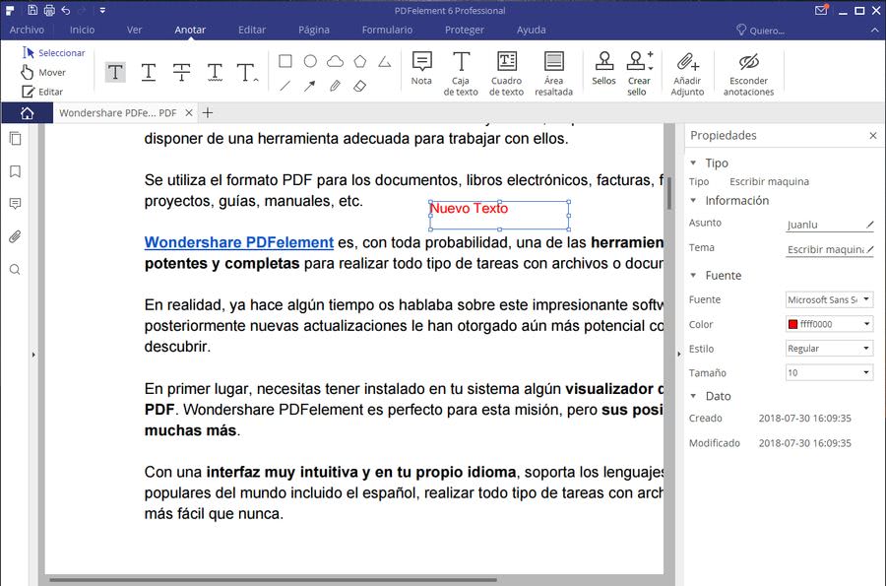
Task: Edit the Asunto field Juanlu
Action: pyautogui.click(x=830, y=225)
